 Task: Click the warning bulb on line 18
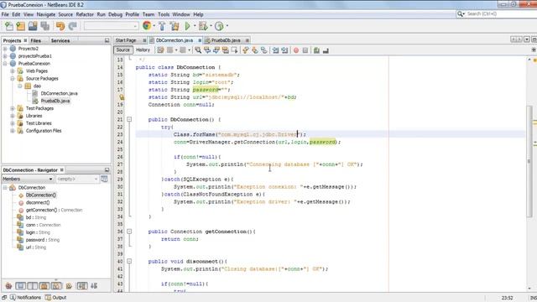coord(121,97)
